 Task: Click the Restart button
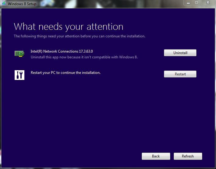tap(180, 74)
